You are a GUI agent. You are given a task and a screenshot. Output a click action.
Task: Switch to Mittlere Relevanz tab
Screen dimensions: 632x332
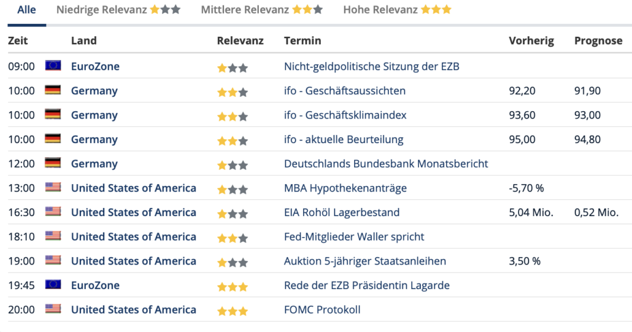click(x=262, y=10)
